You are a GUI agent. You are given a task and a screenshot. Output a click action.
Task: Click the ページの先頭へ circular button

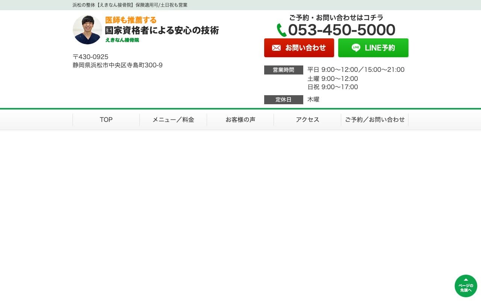point(466,286)
